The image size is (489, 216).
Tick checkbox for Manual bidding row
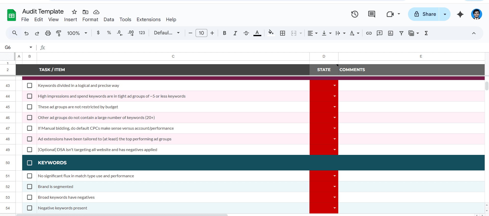[x=30, y=128]
